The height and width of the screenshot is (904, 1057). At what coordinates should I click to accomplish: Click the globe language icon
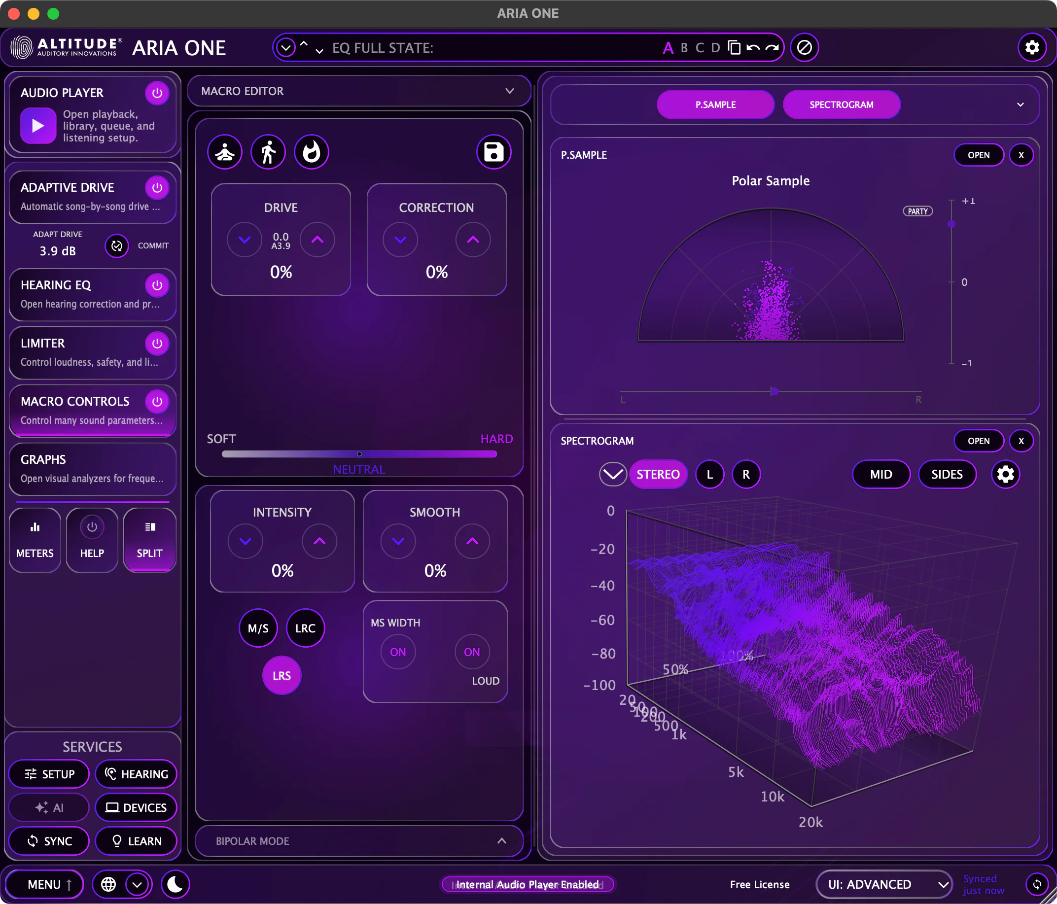tap(108, 884)
